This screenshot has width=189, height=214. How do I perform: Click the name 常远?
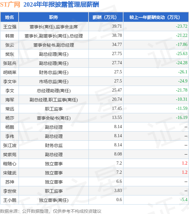10,109
